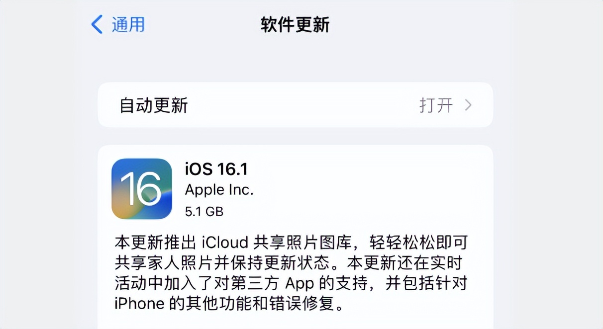Expand the update details card
Image resolution: width=603 pixels, height=329 pixels.
tap(296, 234)
